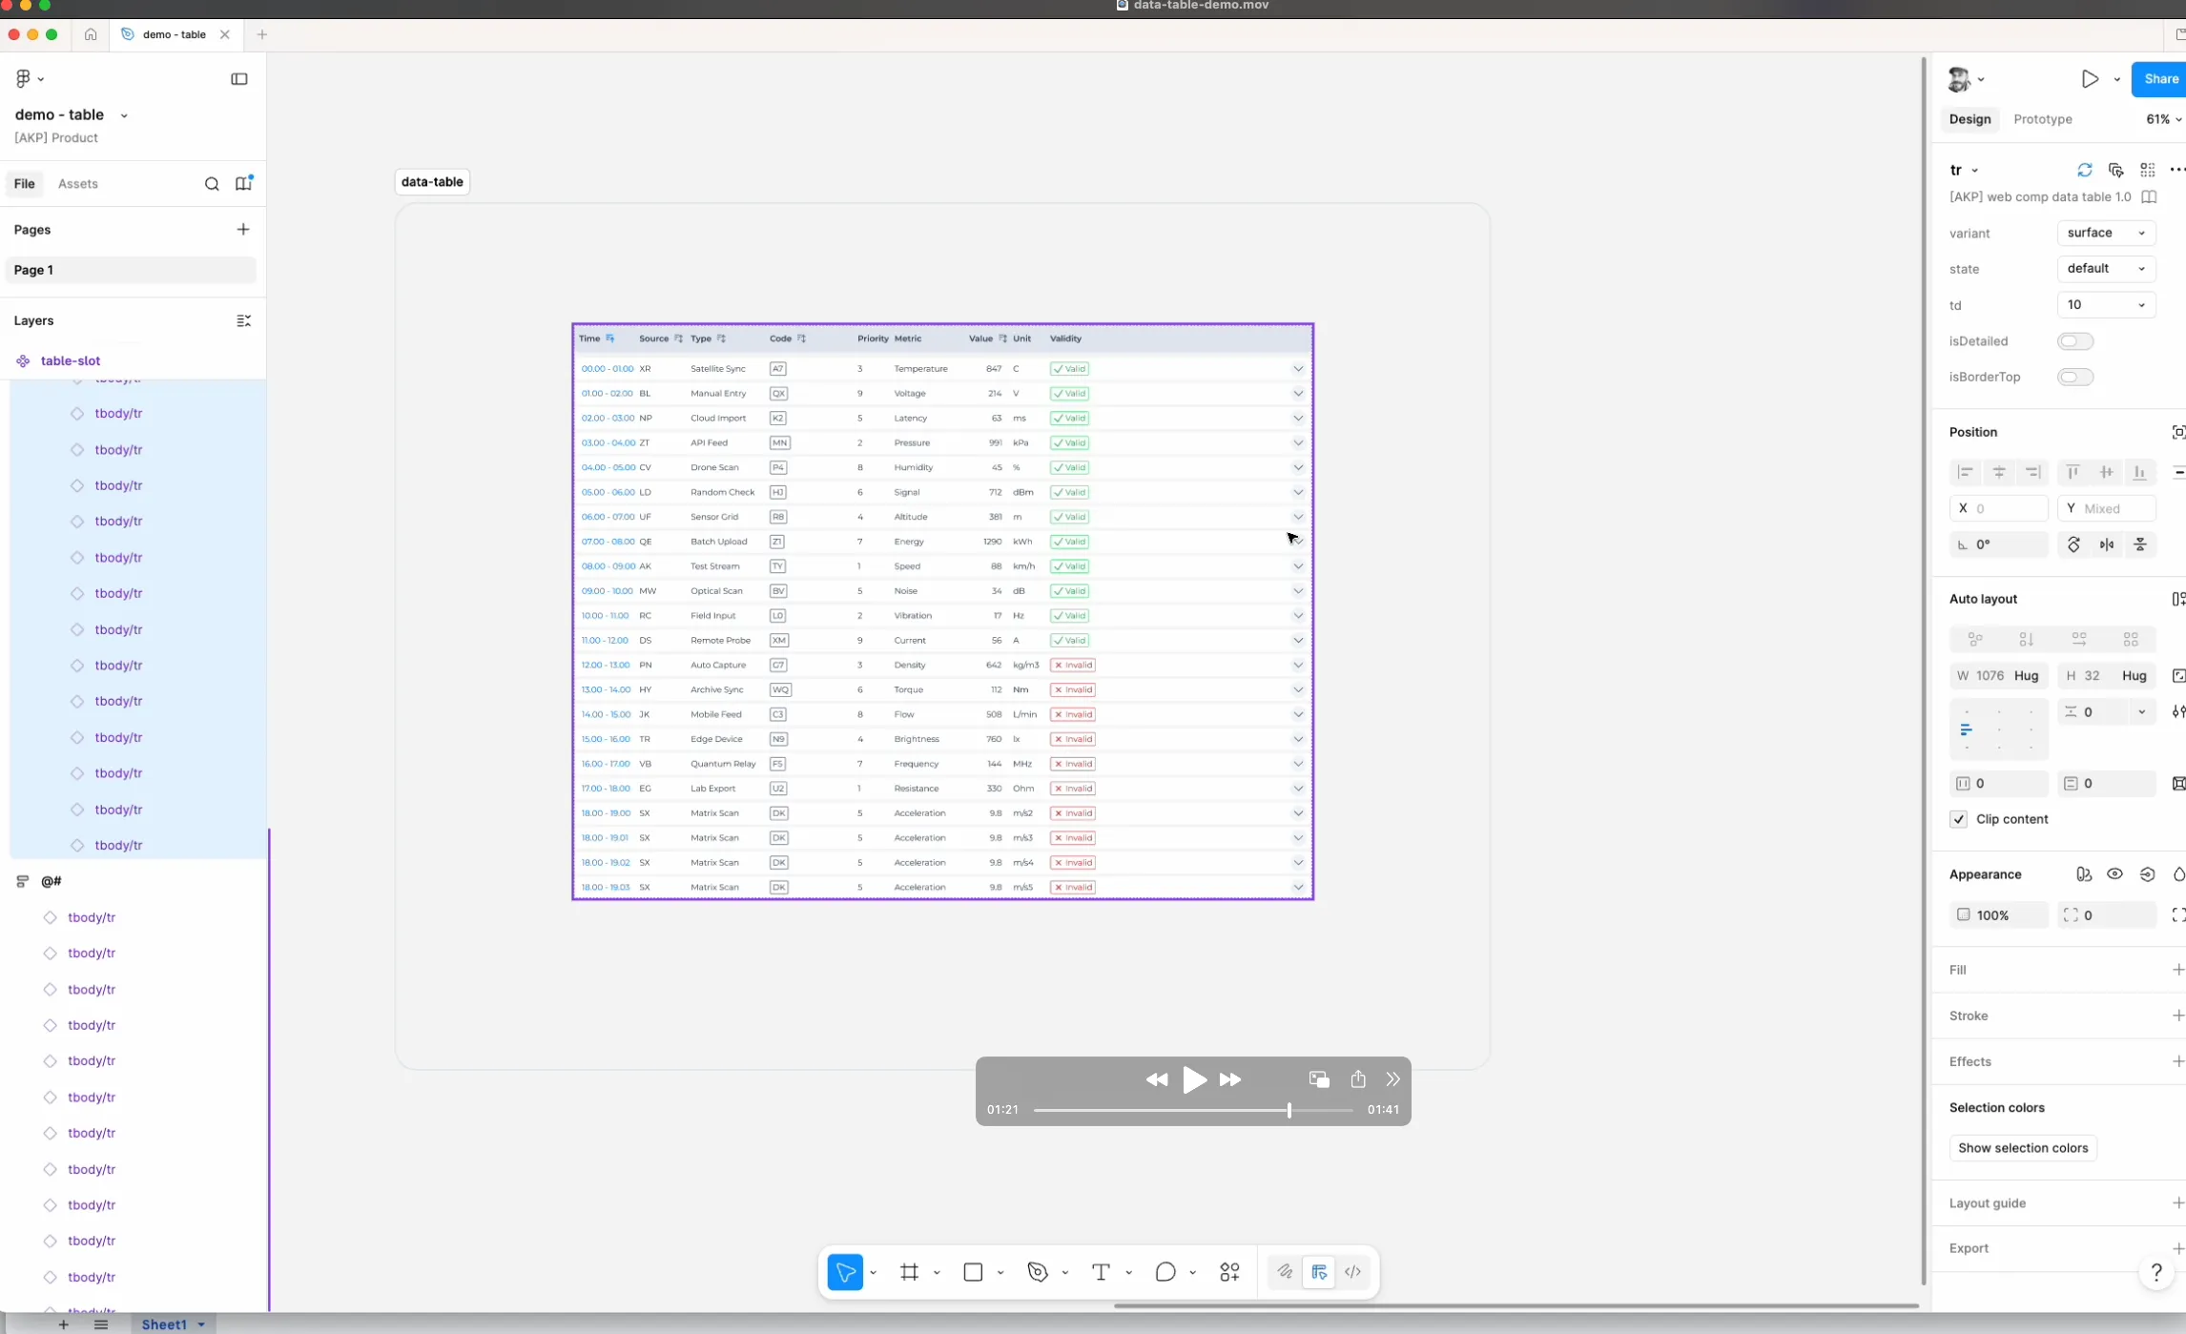Switch to Dev Mode code icon

1352,1271
